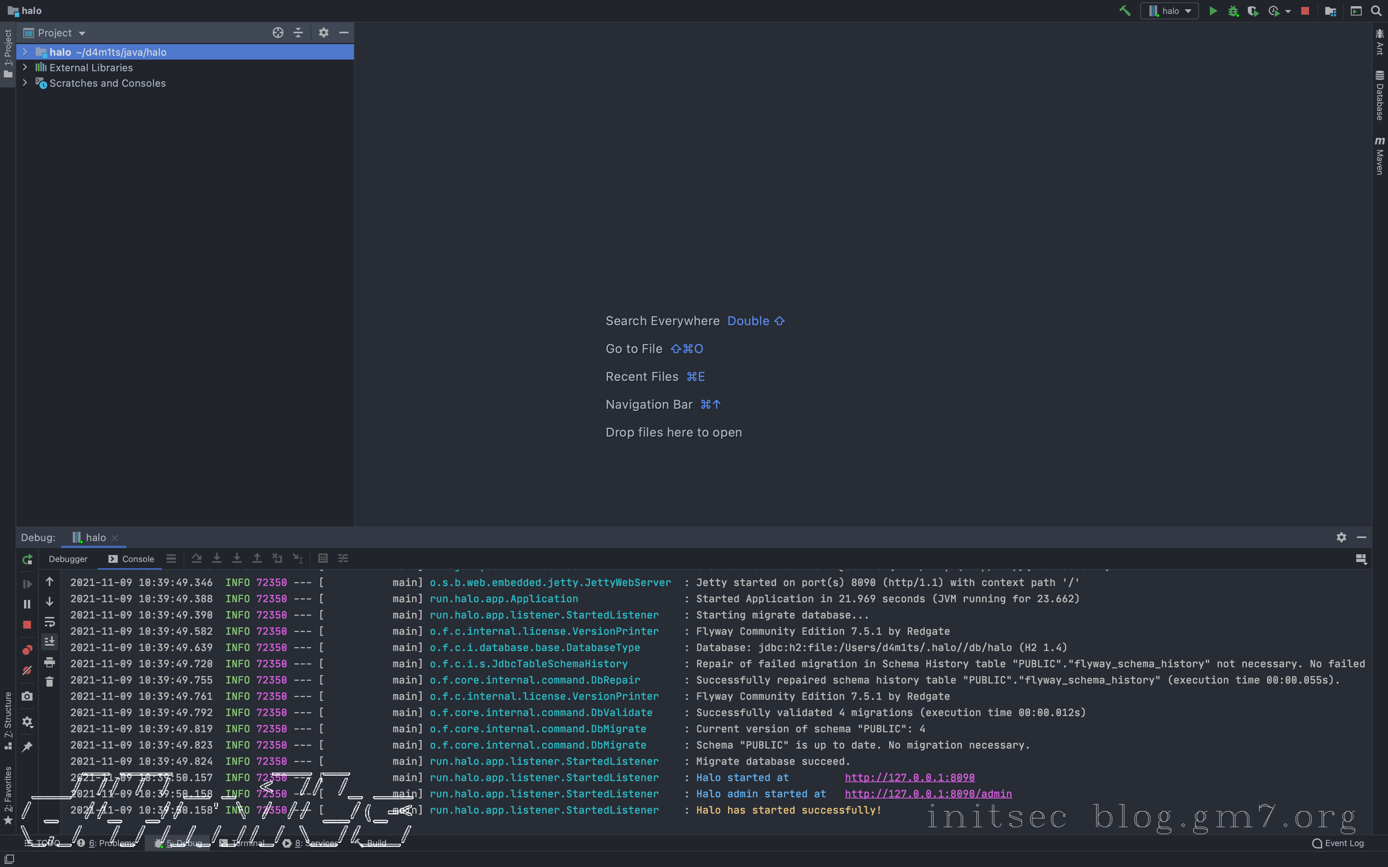Expand the halo project root folder
This screenshot has width=1388, height=867.
coord(25,51)
